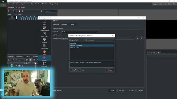
Task: Open the Editing profiles for Screen capture dropdown
Action: point(100,40)
